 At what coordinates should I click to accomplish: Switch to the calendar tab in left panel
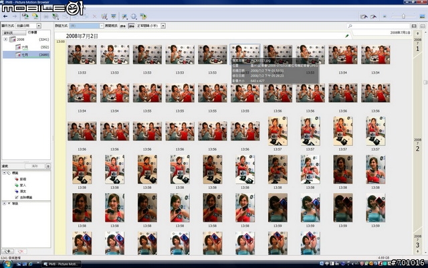coord(32,32)
